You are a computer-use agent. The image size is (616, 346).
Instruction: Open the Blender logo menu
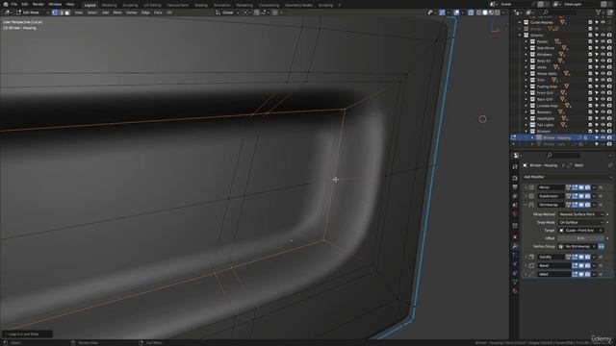pos(5,4)
